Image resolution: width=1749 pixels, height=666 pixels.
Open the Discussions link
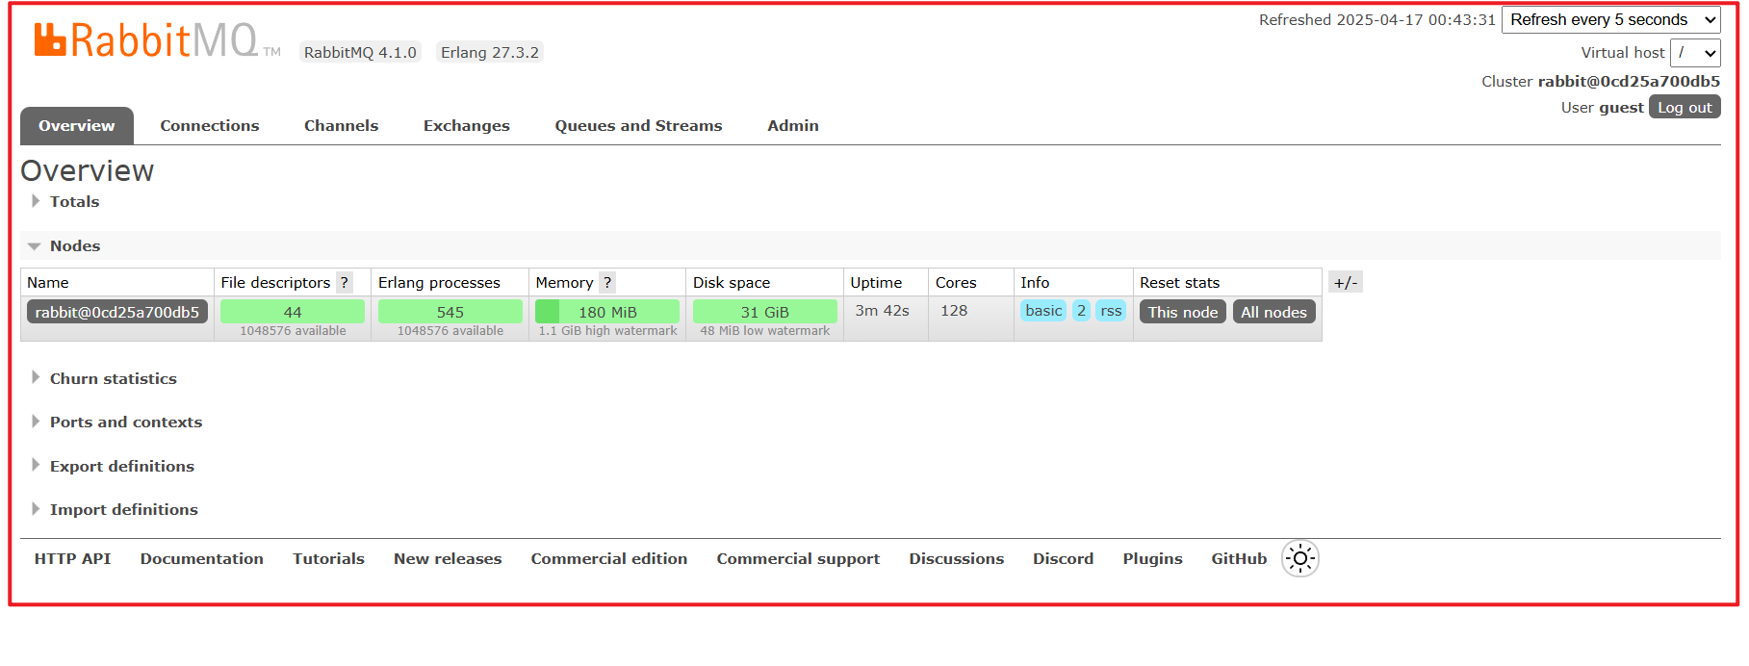click(956, 558)
